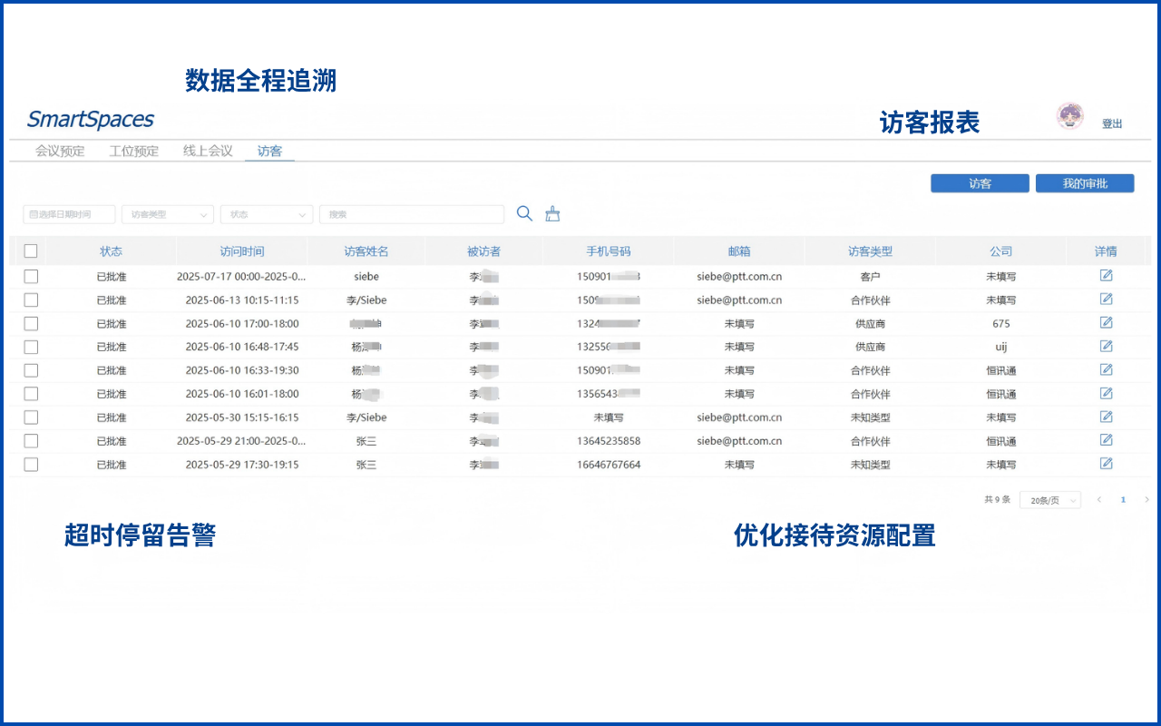The width and height of the screenshot is (1161, 726).
Task: Open the 20条/页 page size dropdown
Action: pyautogui.click(x=1050, y=500)
